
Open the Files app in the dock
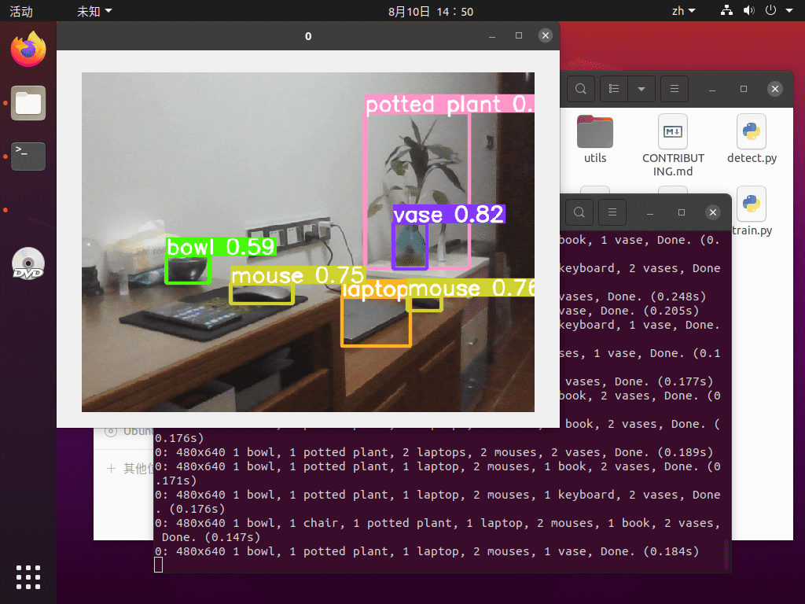pyautogui.click(x=28, y=103)
